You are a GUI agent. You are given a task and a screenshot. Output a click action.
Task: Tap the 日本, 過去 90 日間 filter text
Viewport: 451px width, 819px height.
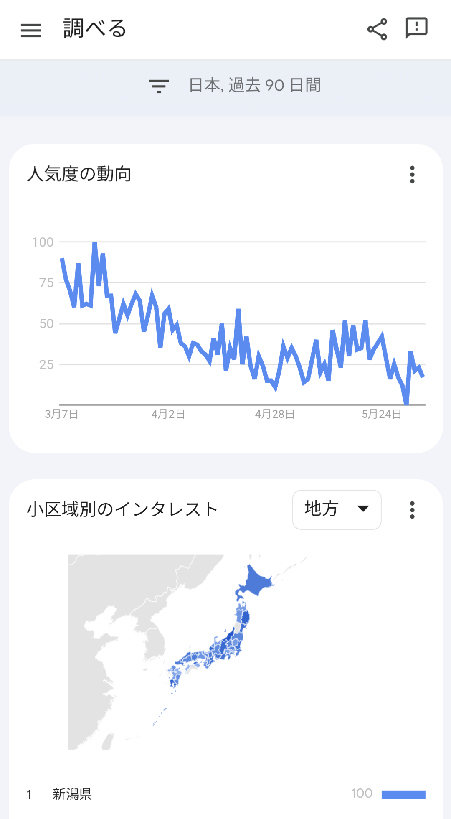[x=255, y=85]
